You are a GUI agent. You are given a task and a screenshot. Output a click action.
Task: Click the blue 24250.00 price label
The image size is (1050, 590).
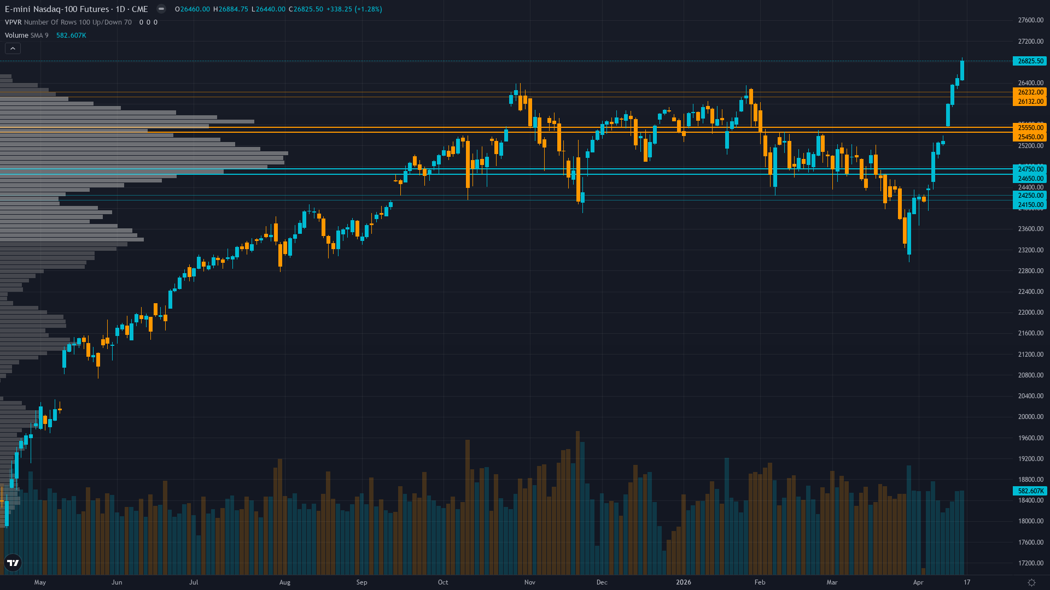pos(1030,196)
